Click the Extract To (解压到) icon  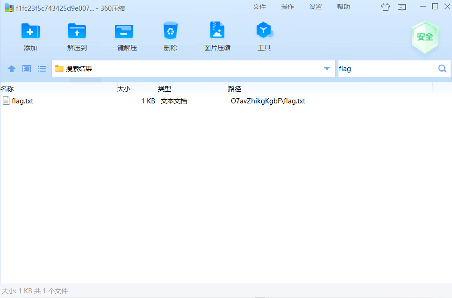(77, 30)
